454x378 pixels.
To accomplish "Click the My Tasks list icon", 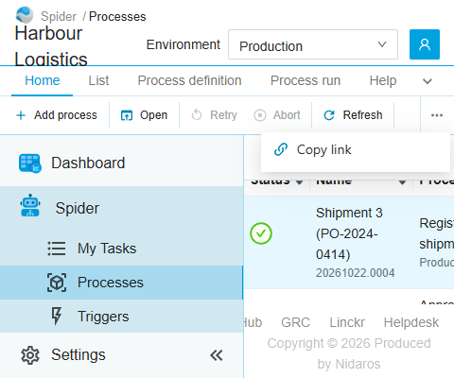I will pyautogui.click(x=57, y=249).
